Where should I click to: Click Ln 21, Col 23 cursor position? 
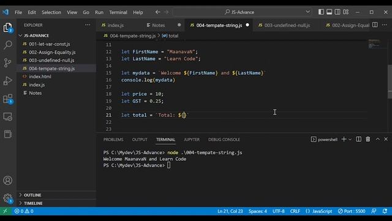click(x=230, y=211)
